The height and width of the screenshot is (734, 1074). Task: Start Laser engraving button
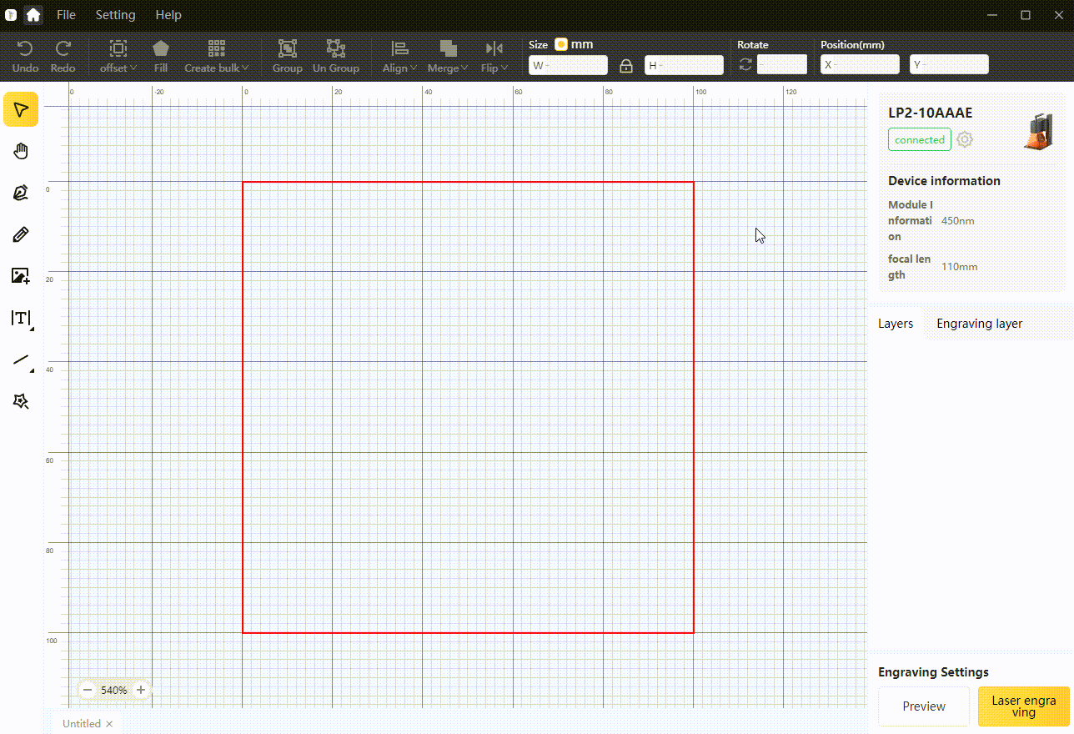click(x=1023, y=706)
